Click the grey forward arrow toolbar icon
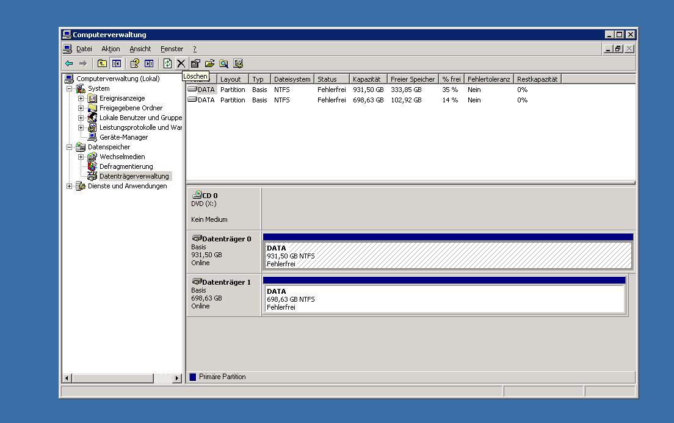The image size is (674, 423). (83, 63)
